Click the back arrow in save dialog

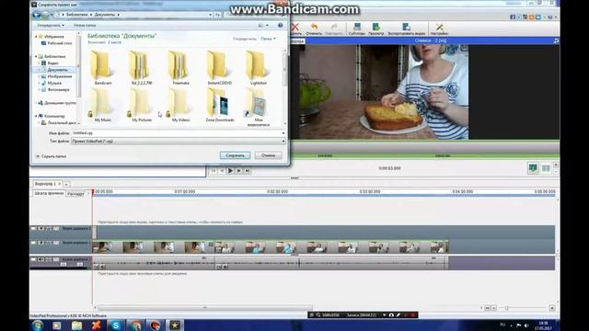(x=37, y=15)
